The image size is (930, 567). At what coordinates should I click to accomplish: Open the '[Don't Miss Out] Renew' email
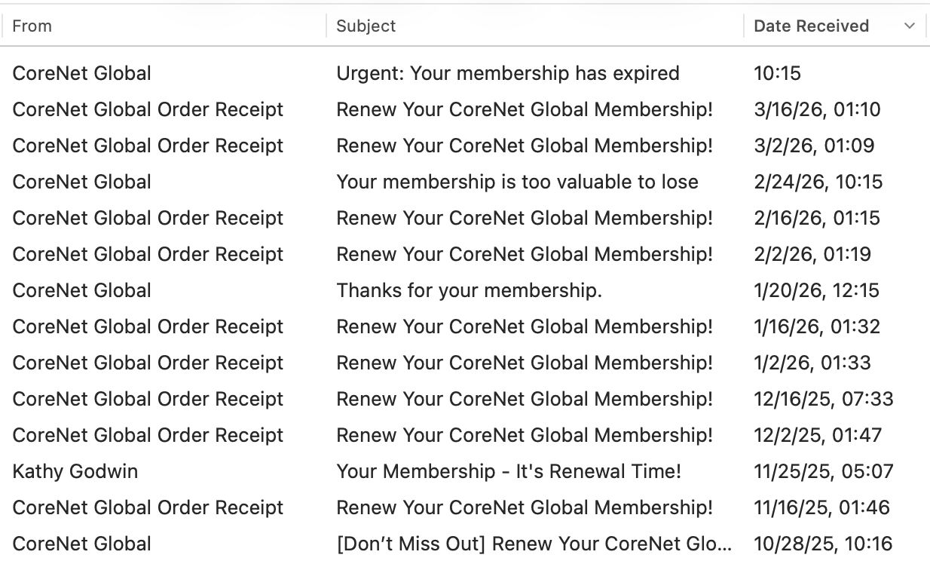pyautogui.click(x=534, y=544)
